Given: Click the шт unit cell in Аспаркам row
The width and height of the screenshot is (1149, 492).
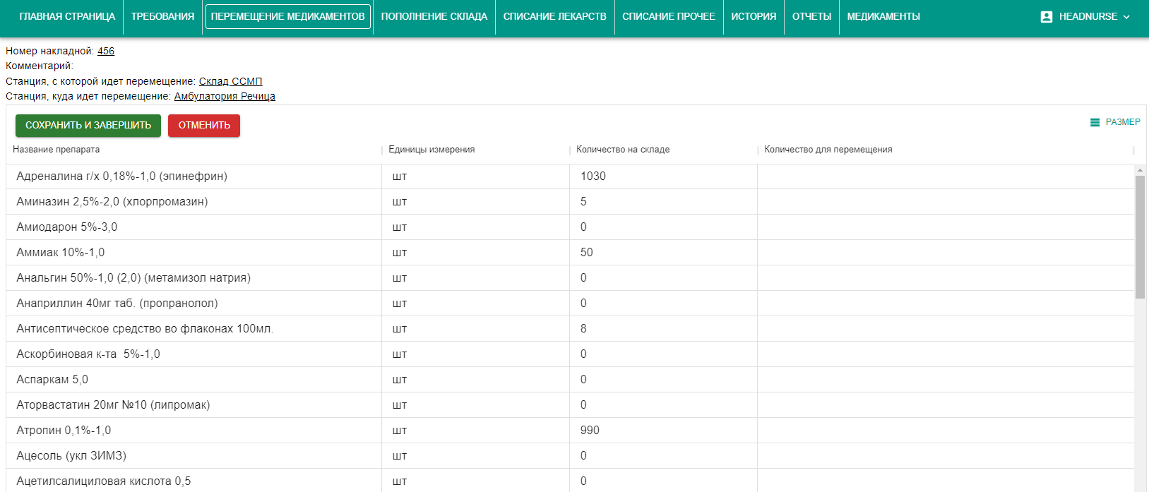Looking at the screenshot, I should [x=475, y=380].
